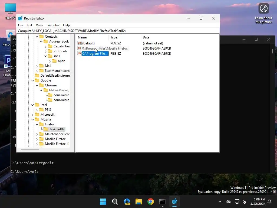Collapse the Firefox key
277x208 pixels.
[x=37, y=124]
